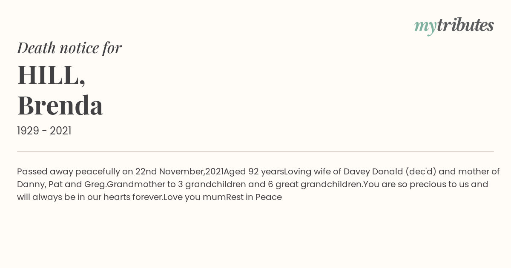Image resolution: width=511 pixels, height=268 pixels.
Task: Click the names "Danny, Pat and Greg"
Action: click(61, 184)
